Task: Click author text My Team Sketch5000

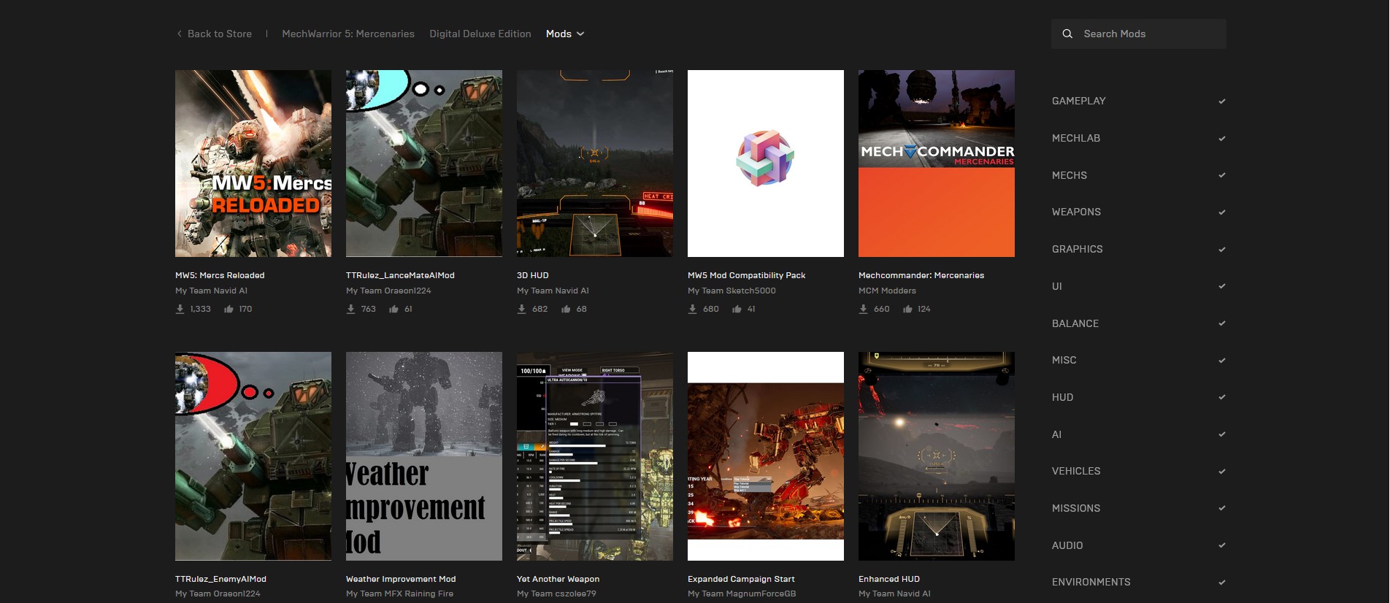Action: click(732, 291)
